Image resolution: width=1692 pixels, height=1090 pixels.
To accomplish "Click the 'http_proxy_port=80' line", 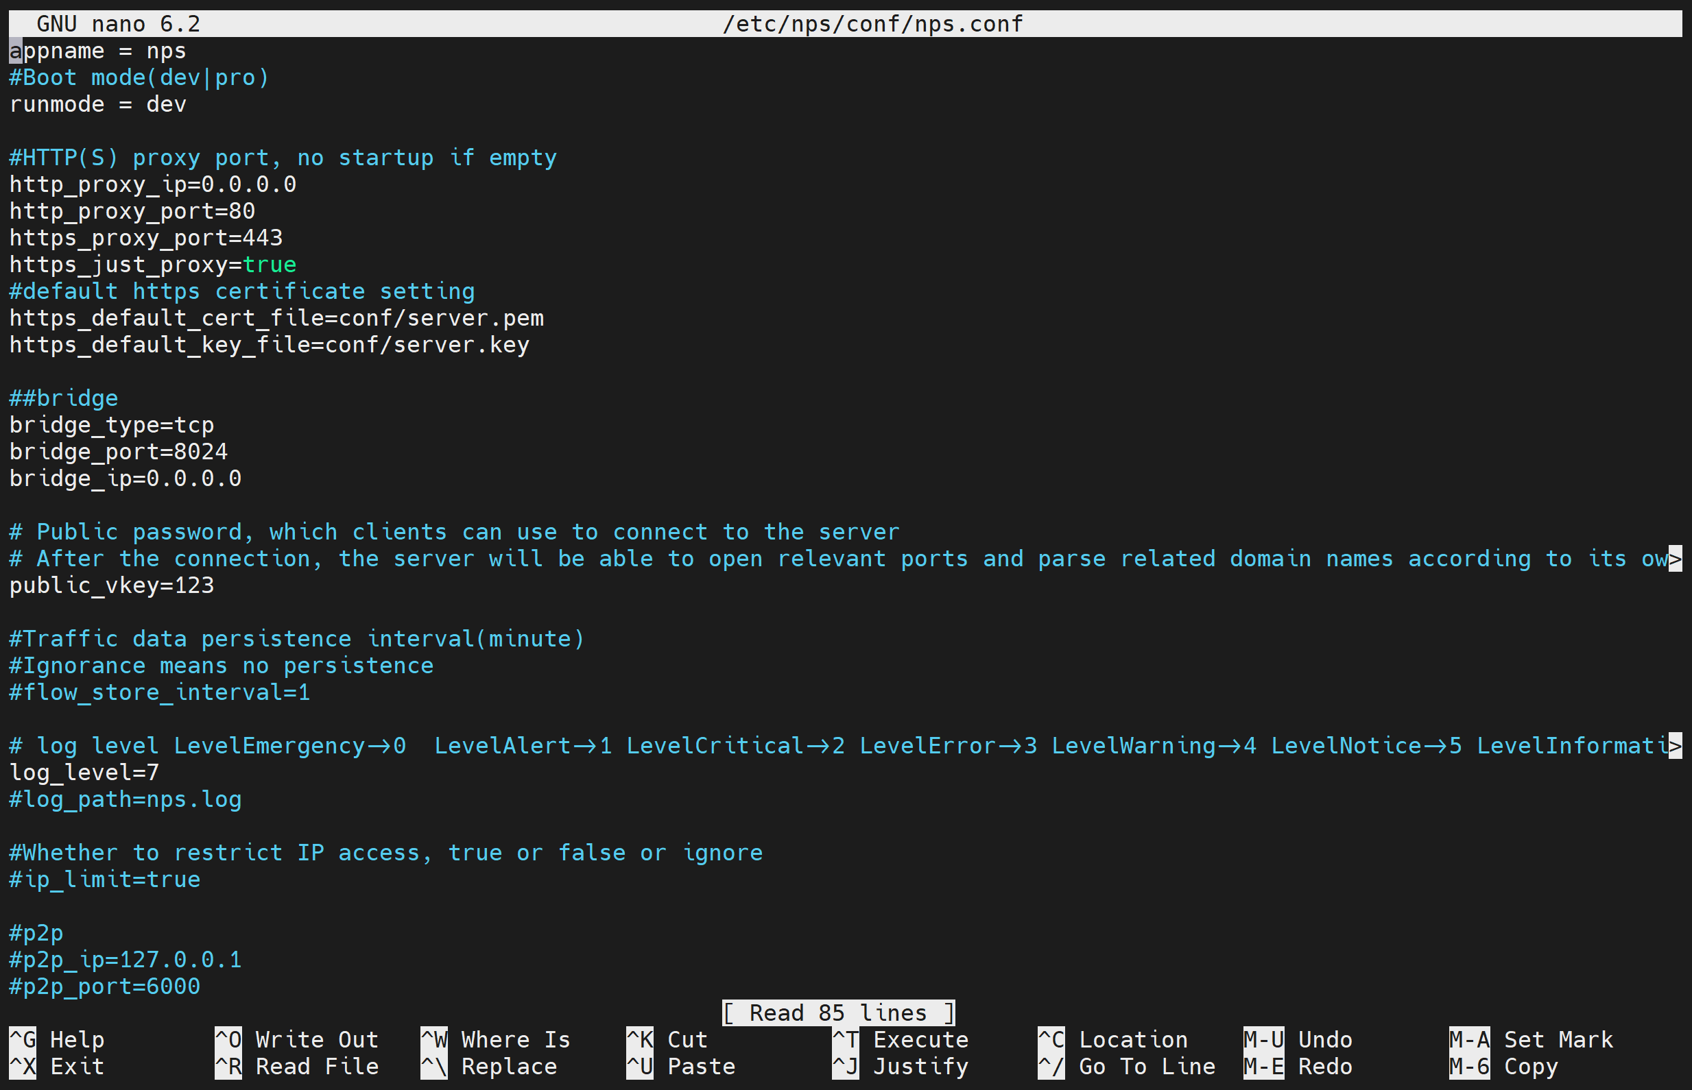I will coord(132,211).
